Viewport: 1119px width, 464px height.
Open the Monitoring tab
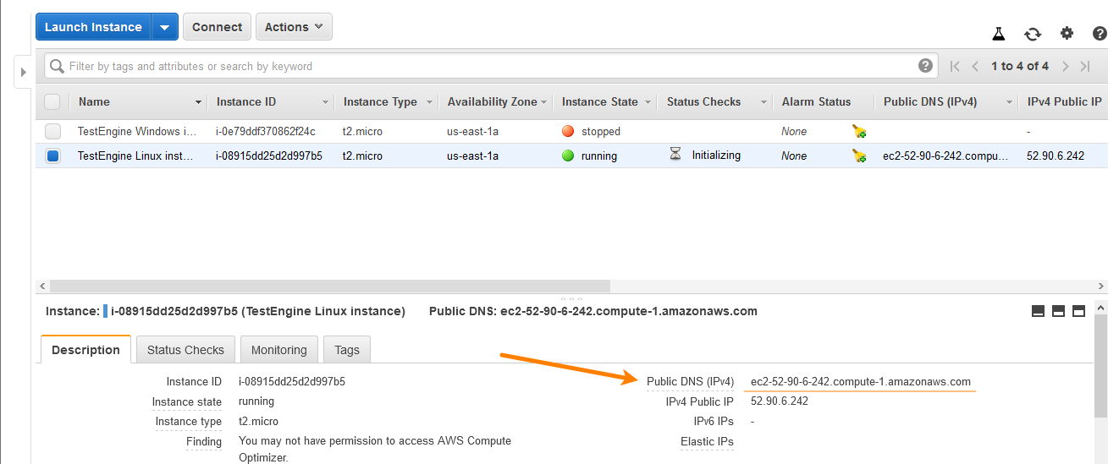point(278,350)
